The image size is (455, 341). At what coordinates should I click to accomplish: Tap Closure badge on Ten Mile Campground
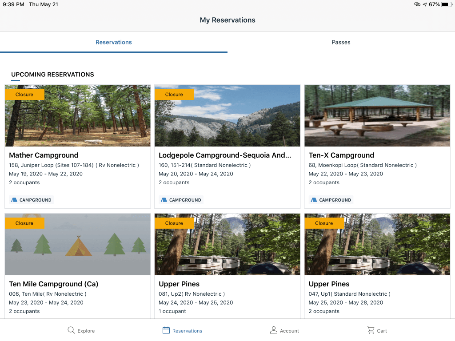(x=24, y=223)
